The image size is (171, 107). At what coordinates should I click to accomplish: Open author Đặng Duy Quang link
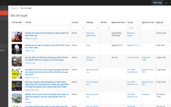131,34
